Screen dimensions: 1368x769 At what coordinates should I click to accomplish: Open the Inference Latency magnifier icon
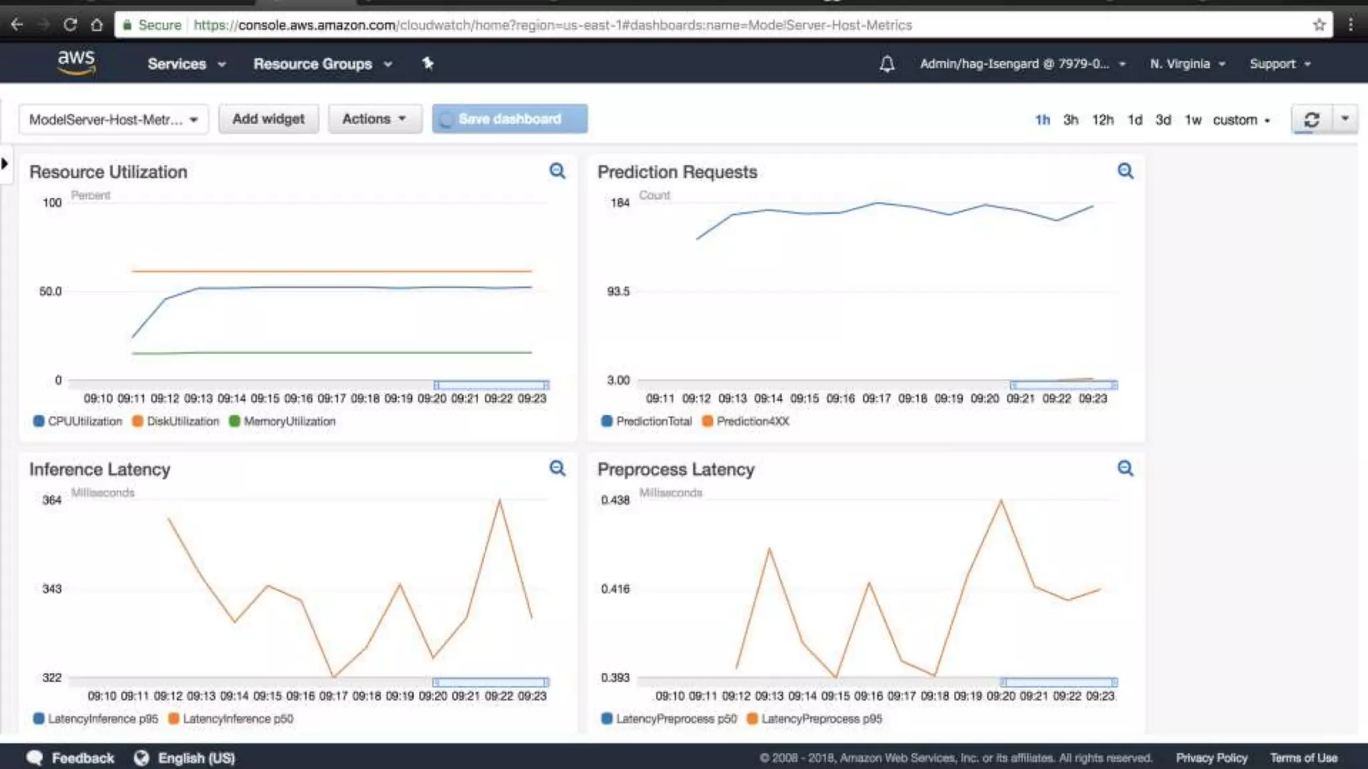pyautogui.click(x=557, y=468)
